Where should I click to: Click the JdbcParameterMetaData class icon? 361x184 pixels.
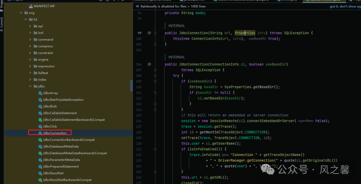click(40, 160)
